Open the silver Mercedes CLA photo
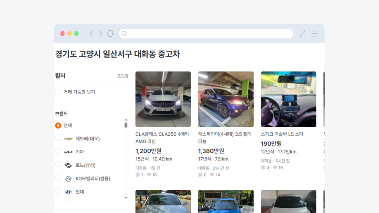The height and width of the screenshot is (213, 379). click(163, 99)
